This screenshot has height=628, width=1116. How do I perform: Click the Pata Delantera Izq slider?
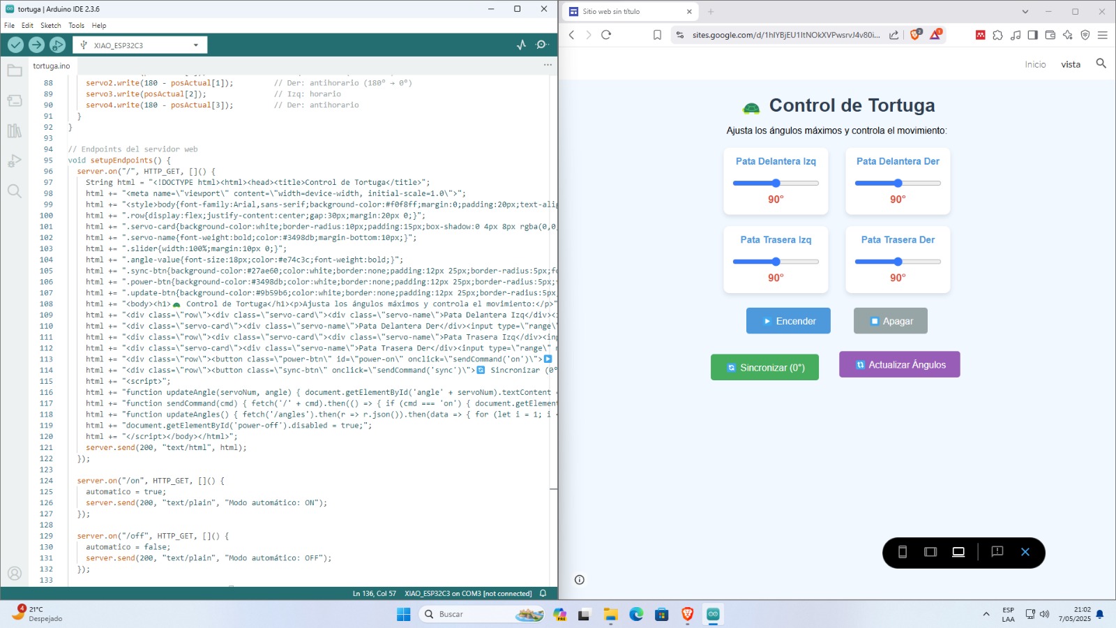point(776,183)
